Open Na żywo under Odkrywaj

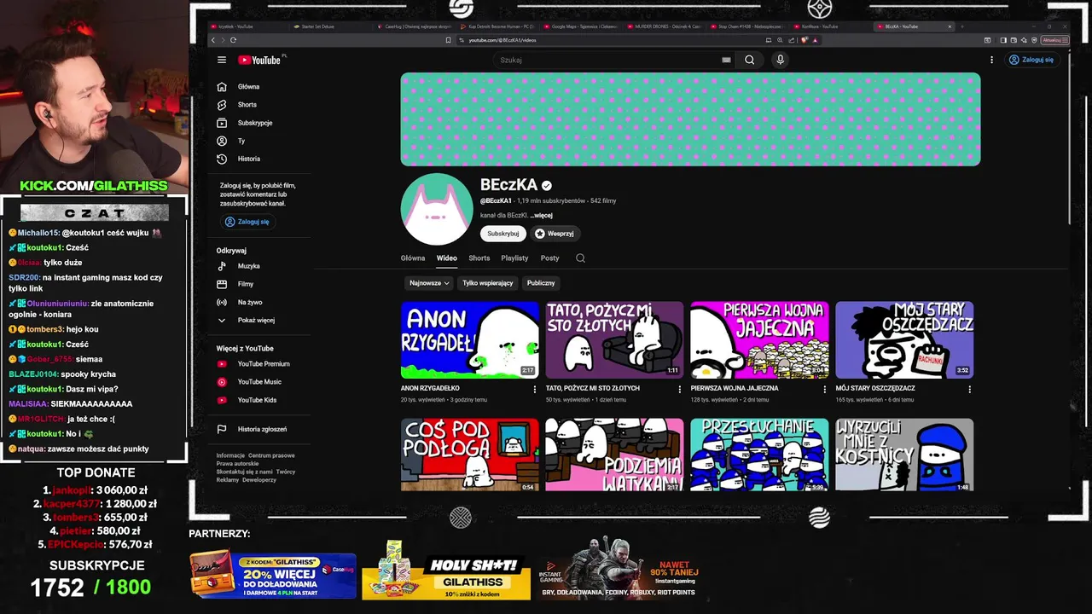click(250, 302)
